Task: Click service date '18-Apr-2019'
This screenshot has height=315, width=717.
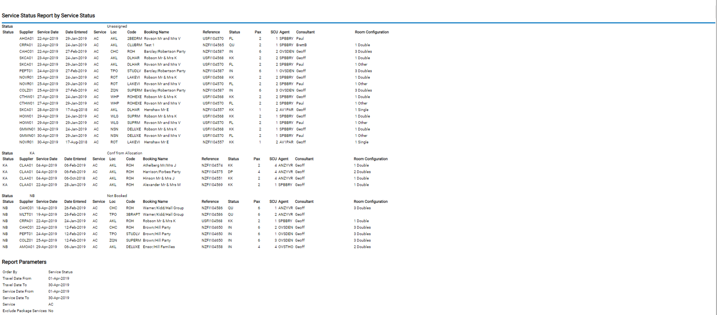Action: 46,208
